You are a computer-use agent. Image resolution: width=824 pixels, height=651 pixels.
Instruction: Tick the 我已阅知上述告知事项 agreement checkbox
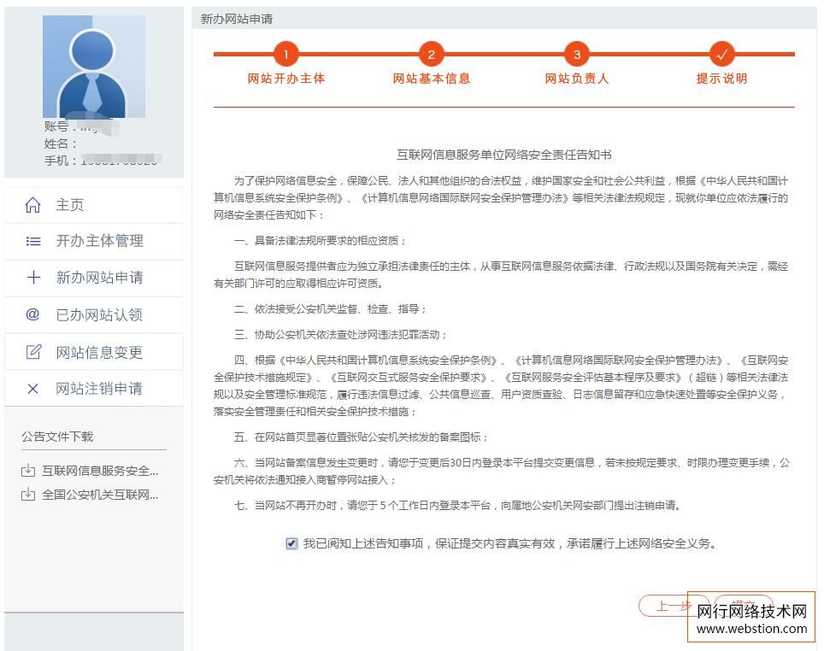(x=291, y=543)
